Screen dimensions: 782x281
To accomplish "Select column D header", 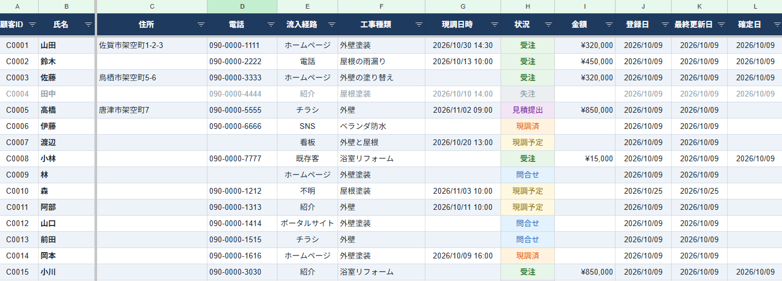I will pyautogui.click(x=242, y=6).
